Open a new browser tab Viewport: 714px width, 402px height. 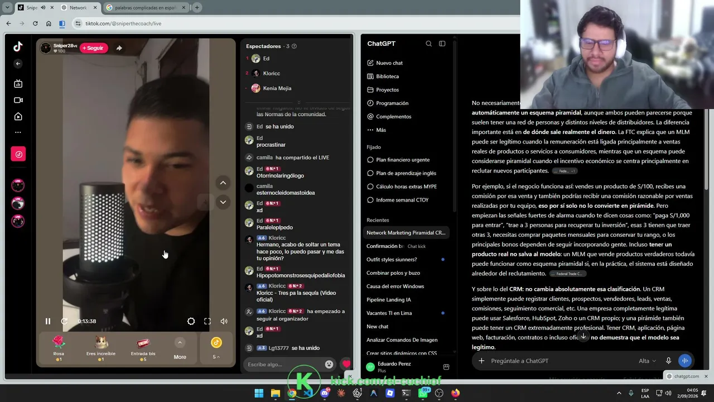[197, 8]
